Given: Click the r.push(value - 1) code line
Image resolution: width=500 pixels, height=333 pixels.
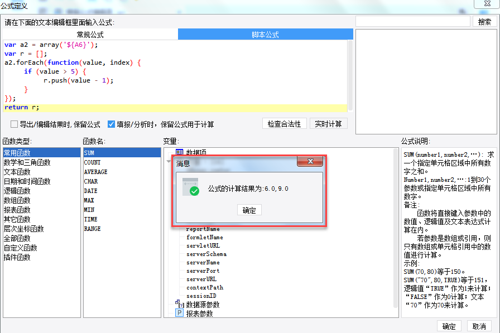Looking at the screenshot, I should (79, 80).
